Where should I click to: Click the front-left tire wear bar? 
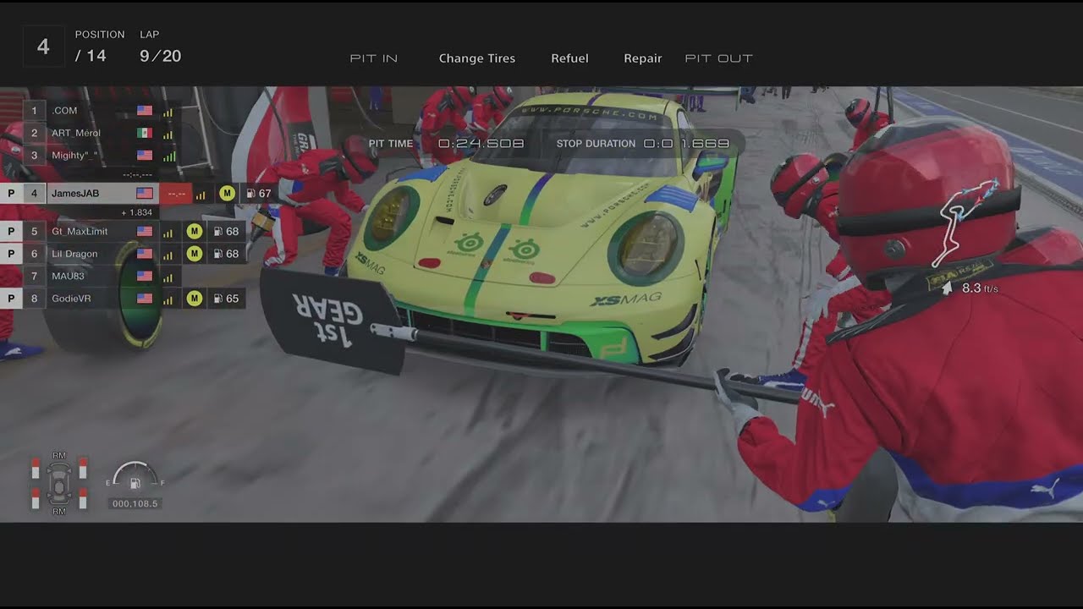36,468
